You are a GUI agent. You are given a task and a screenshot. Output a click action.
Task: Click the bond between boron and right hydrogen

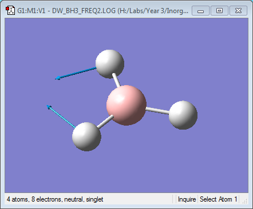click(x=157, y=111)
